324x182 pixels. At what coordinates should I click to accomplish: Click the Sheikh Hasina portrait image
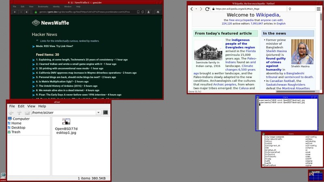(302, 52)
